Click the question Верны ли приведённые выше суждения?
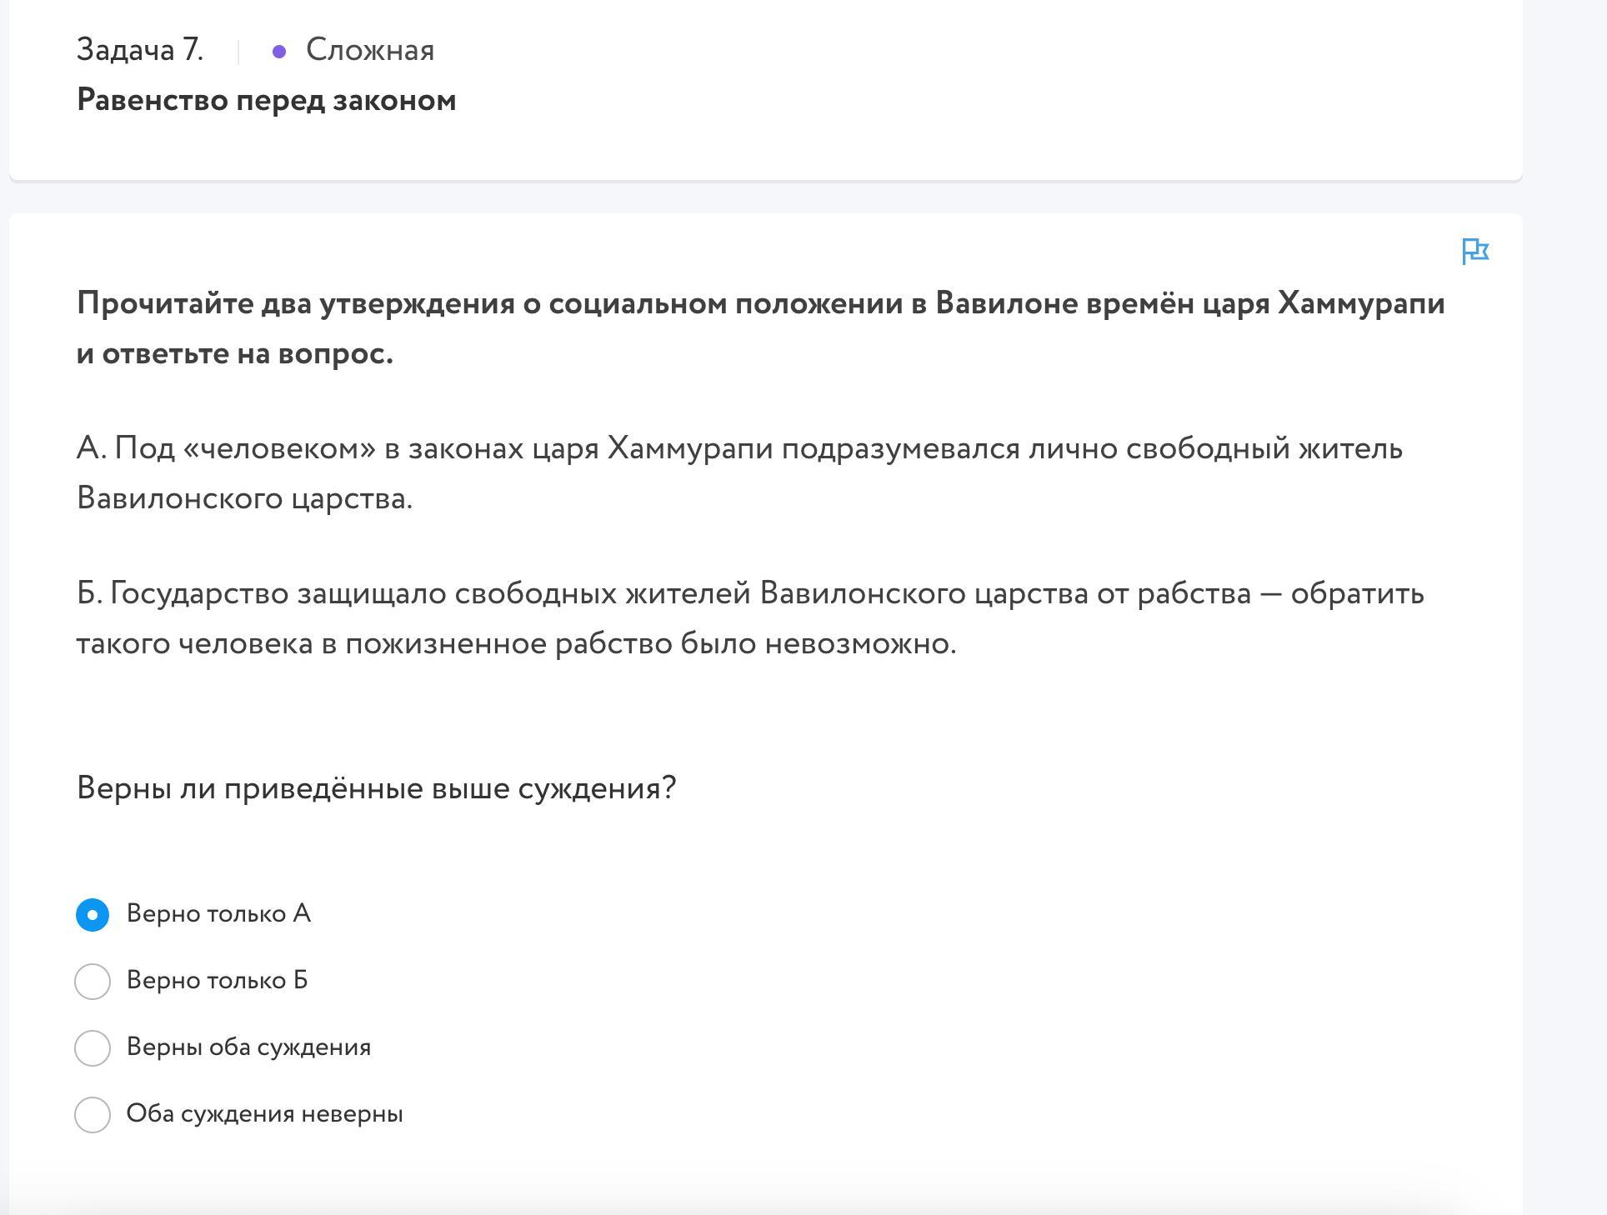Screen dimensions: 1607x1215 tap(376, 787)
